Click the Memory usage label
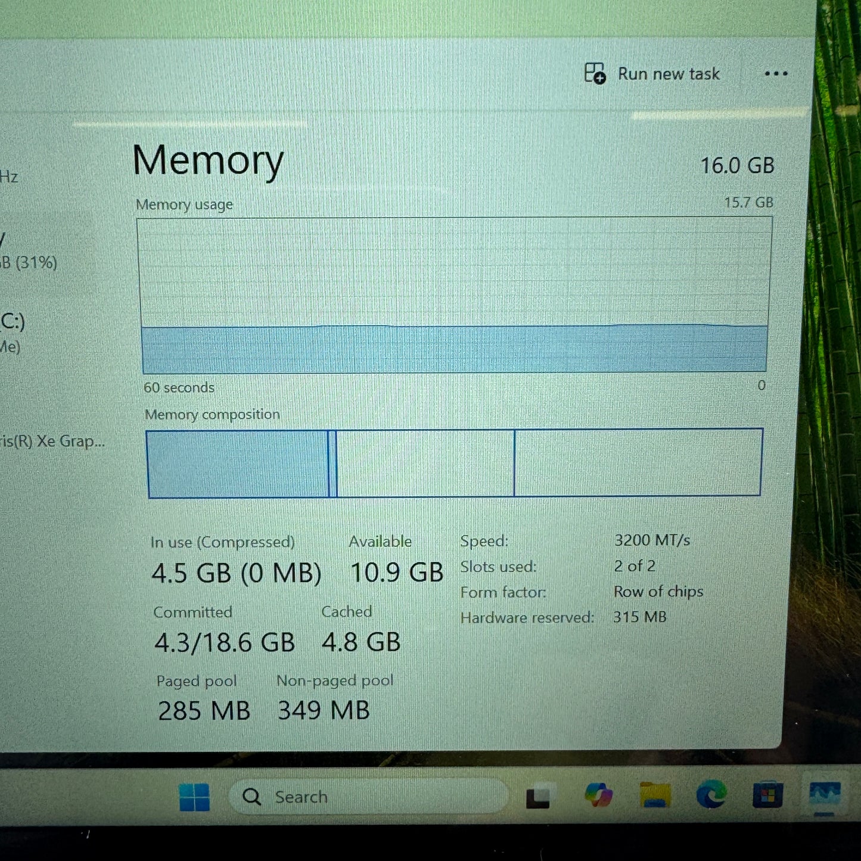861x861 pixels. (184, 205)
